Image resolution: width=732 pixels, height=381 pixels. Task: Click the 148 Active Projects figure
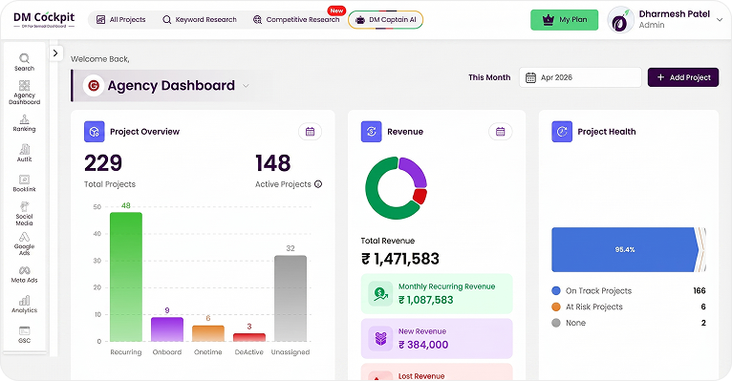click(273, 162)
